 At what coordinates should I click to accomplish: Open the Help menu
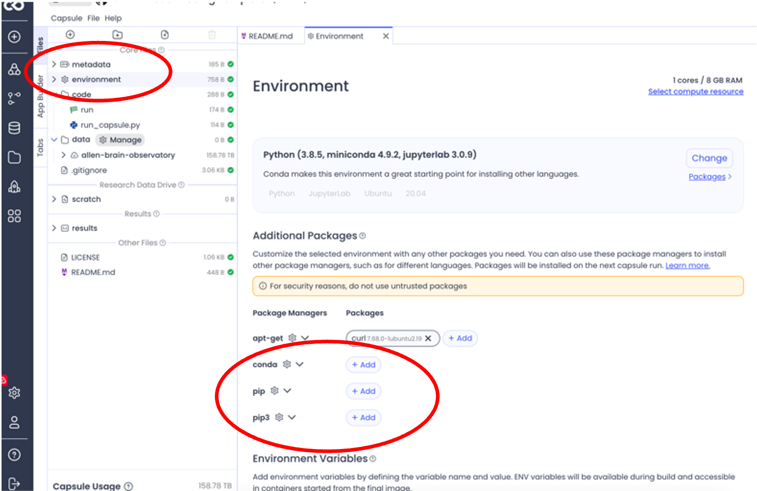pos(113,18)
